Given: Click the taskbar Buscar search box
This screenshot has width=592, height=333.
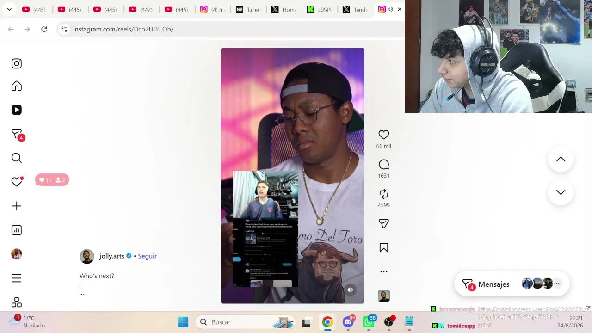Looking at the screenshot, I should click(244, 322).
